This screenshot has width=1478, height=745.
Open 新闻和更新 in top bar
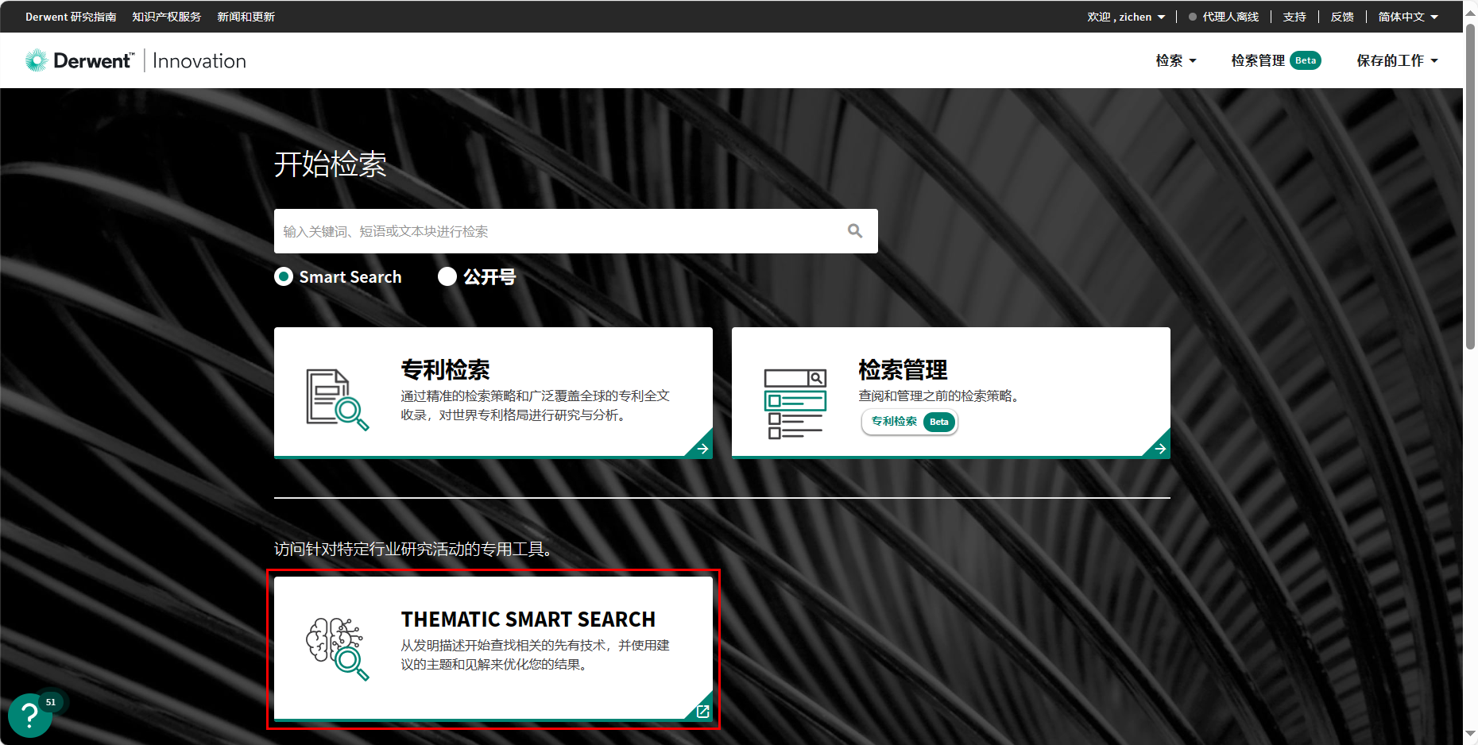tap(246, 17)
